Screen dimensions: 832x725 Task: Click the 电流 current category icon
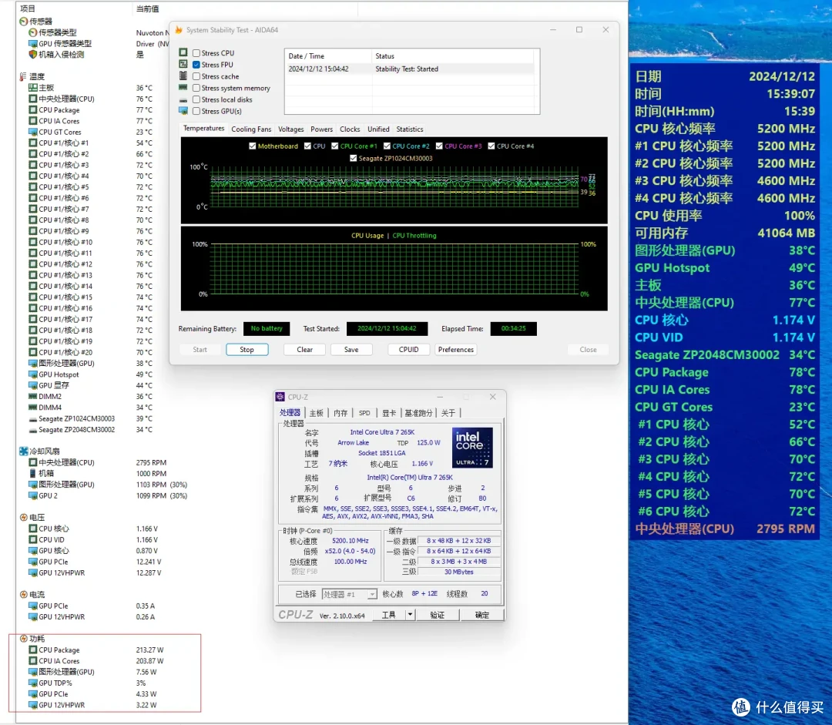tap(23, 595)
